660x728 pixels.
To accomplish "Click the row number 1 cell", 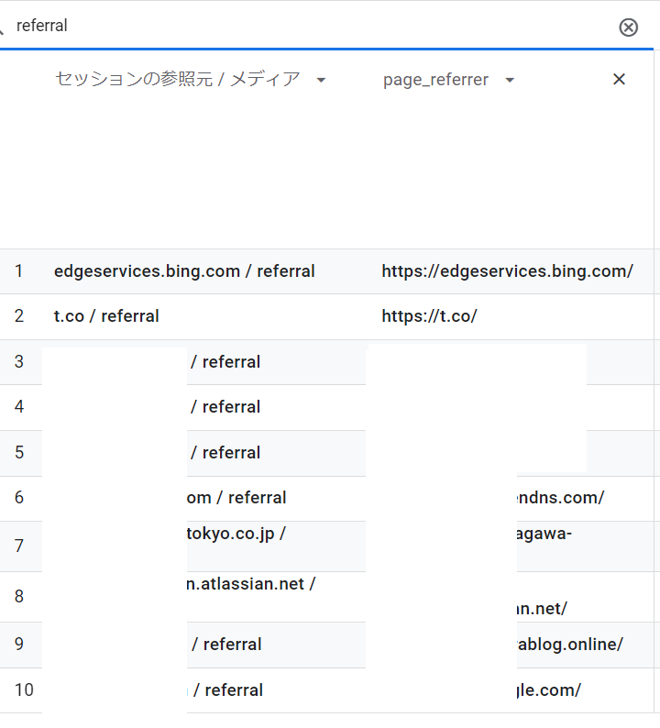I will (19, 271).
